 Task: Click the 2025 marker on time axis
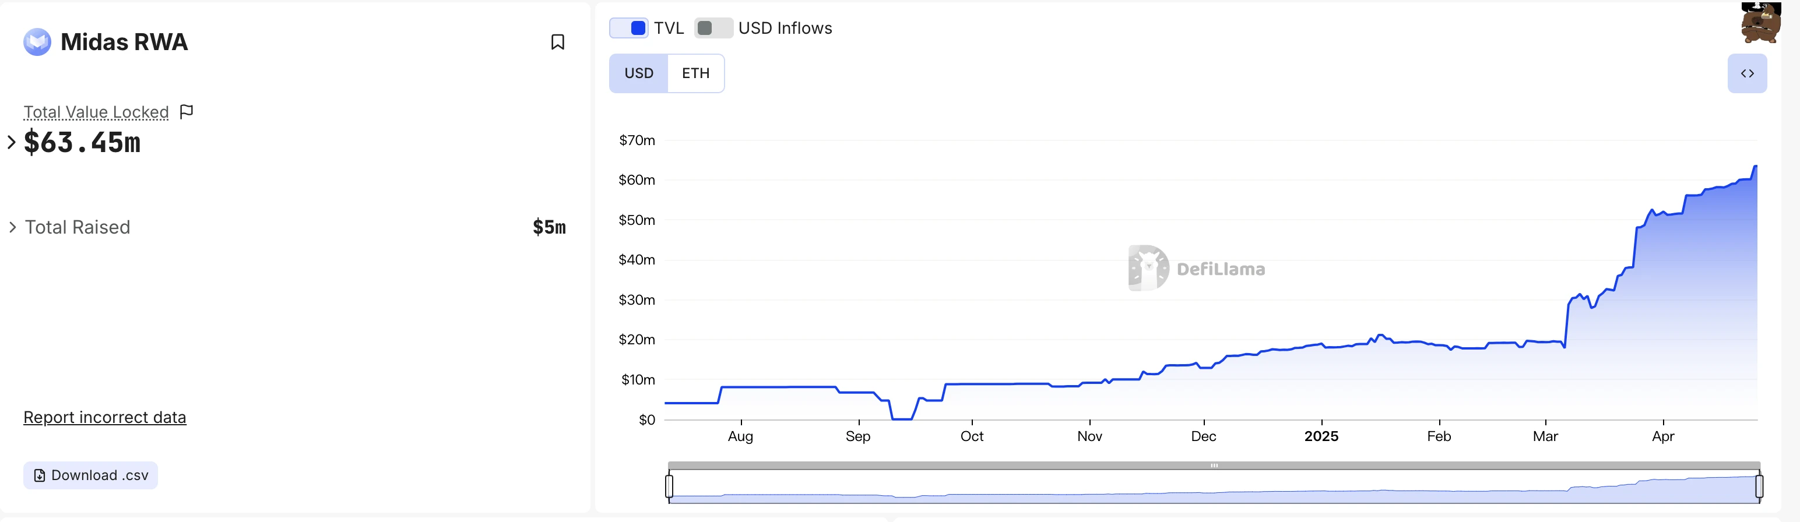[x=1321, y=436]
